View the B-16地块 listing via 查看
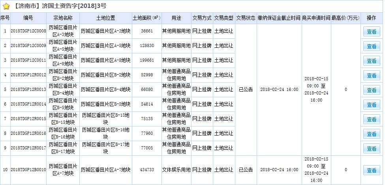This screenshot has width=385, height=185. [371, 134]
